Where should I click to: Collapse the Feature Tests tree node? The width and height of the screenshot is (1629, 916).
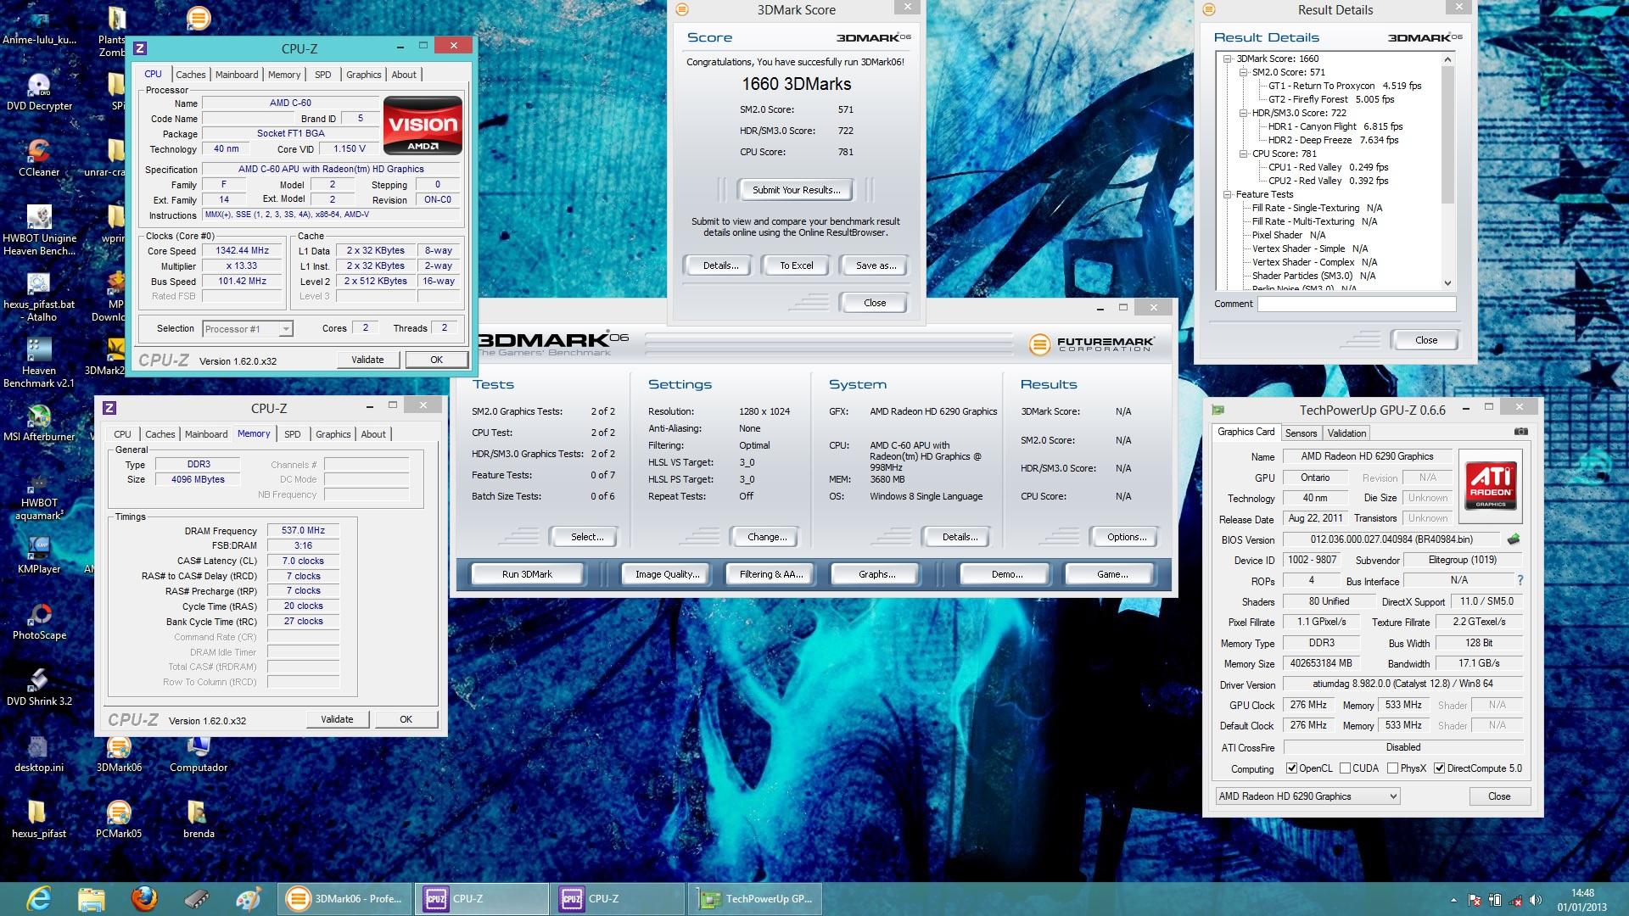pos(1228,194)
